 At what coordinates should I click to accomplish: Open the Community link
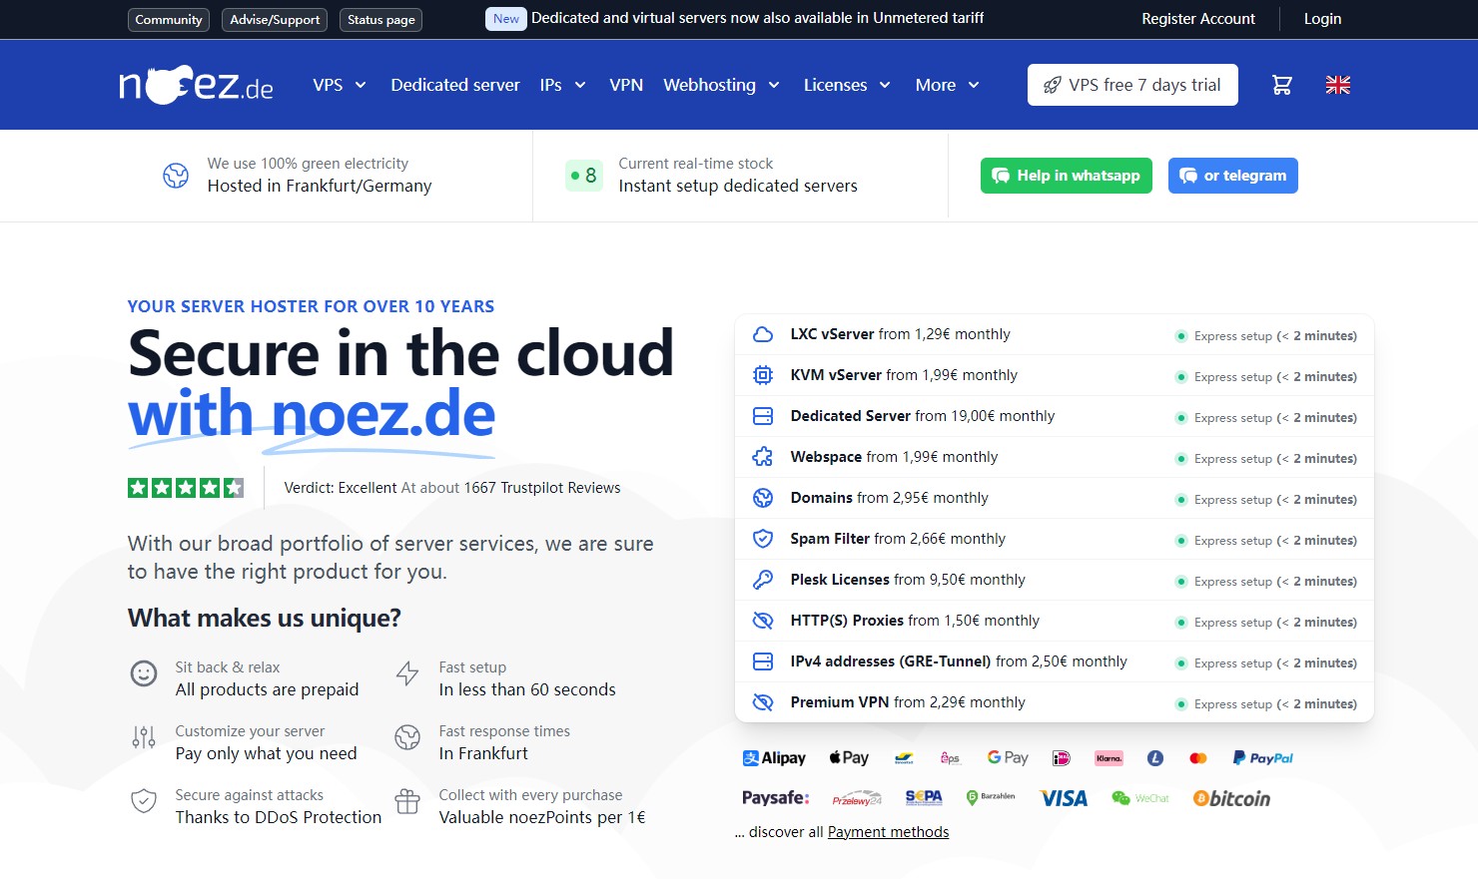[169, 19]
